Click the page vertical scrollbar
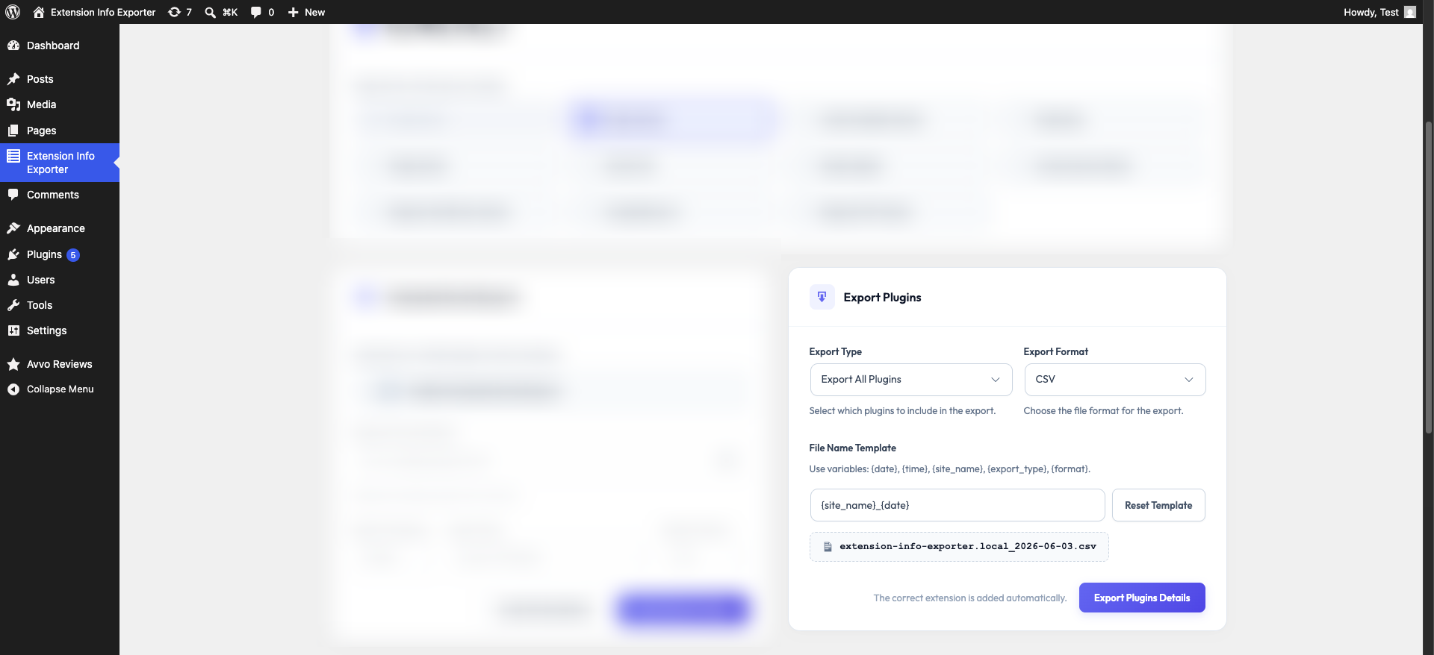The width and height of the screenshot is (1434, 655). 1428,276
